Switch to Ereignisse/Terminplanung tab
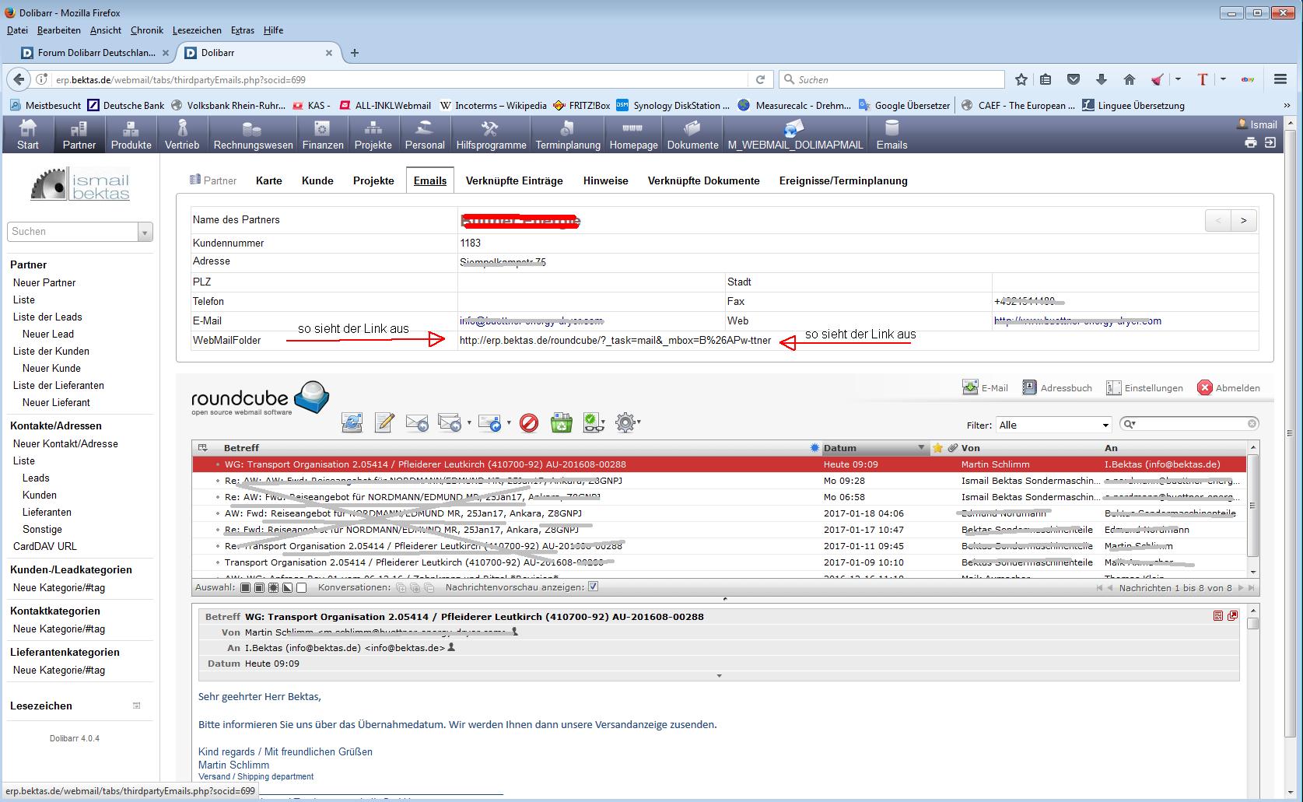 click(843, 180)
